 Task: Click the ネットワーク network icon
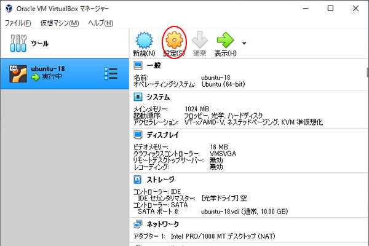(138, 224)
